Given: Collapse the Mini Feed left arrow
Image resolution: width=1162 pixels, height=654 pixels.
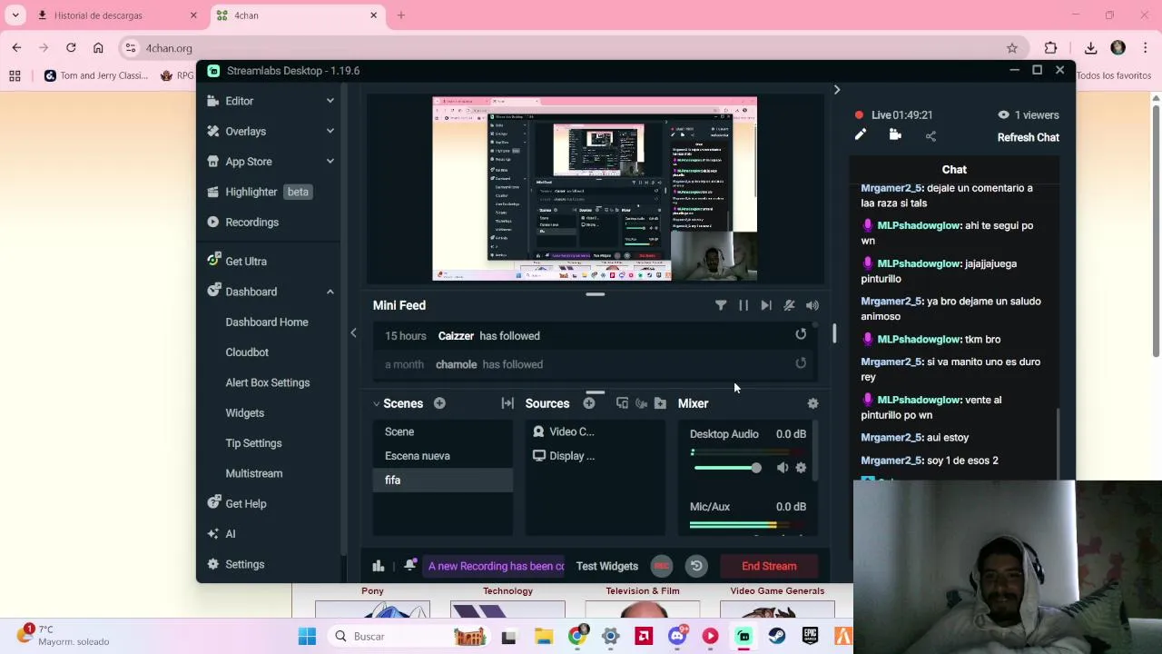Looking at the screenshot, I should tap(354, 333).
